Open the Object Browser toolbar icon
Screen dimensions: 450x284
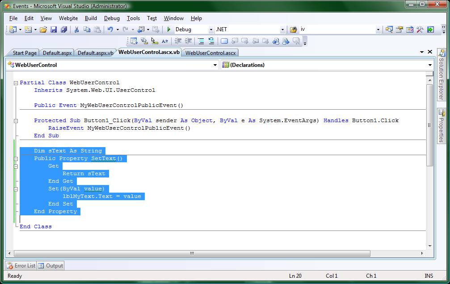click(409, 29)
